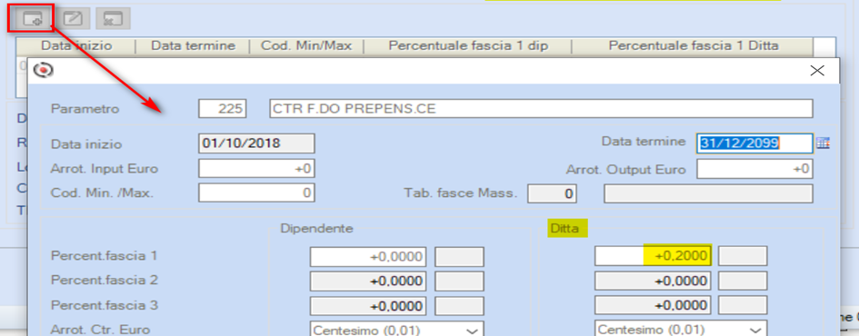859x336 pixels.
Task: Select Dipendente Percent.fascia 2 value
Action: pyautogui.click(x=368, y=281)
